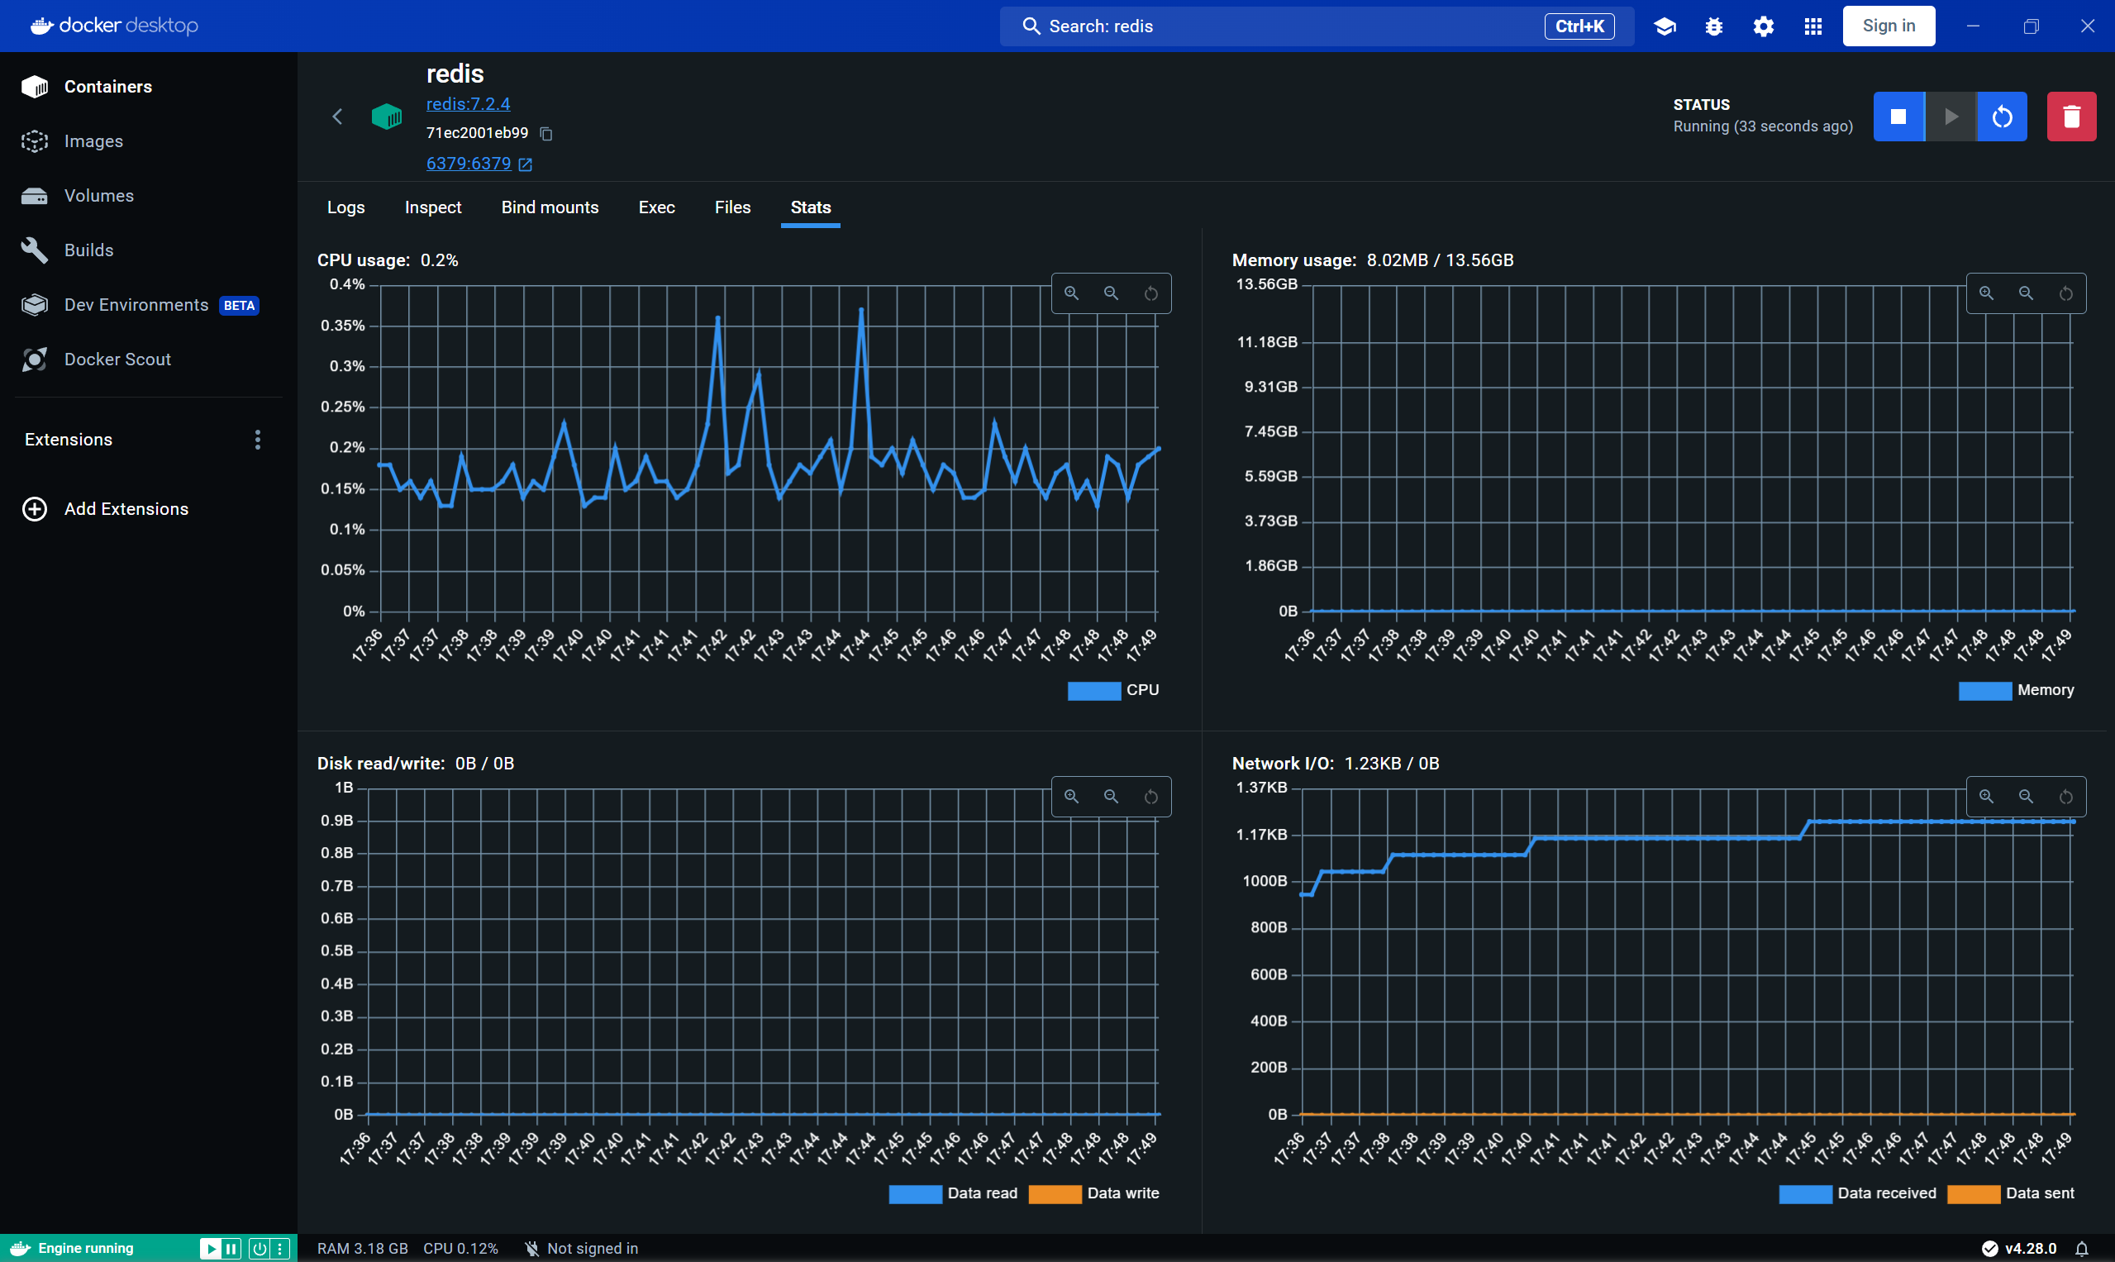Delete the redis container

2072,117
